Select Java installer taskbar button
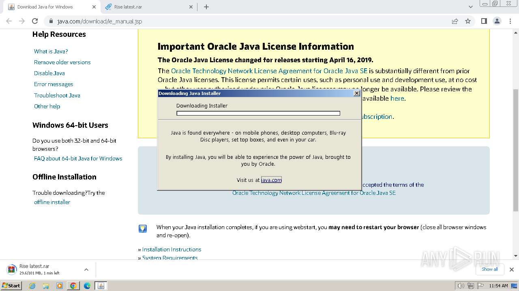The image size is (519, 291). point(101,286)
